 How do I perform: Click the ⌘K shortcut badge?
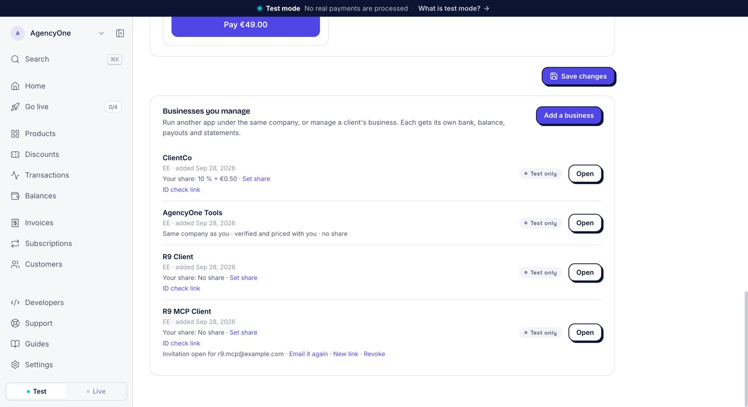(x=115, y=59)
